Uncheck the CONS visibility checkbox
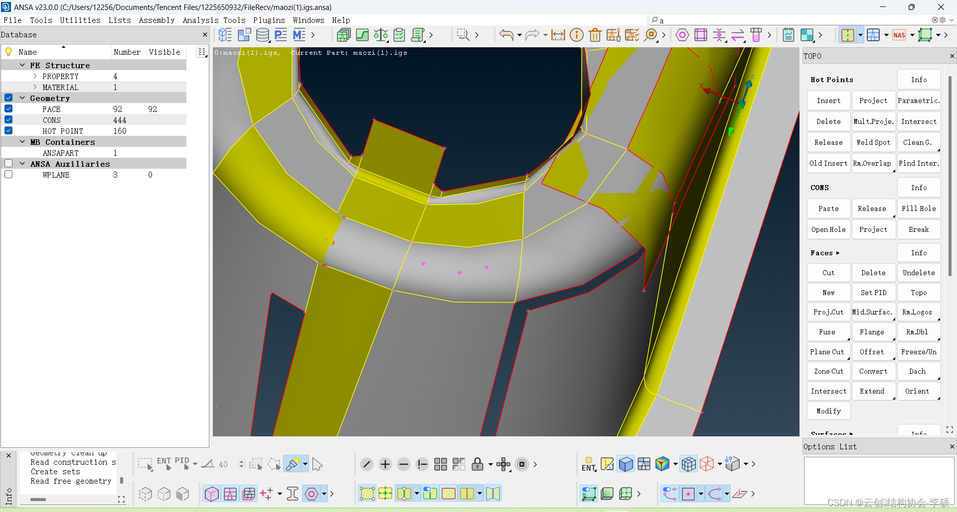Viewport: 957px width, 512px height. click(8, 119)
